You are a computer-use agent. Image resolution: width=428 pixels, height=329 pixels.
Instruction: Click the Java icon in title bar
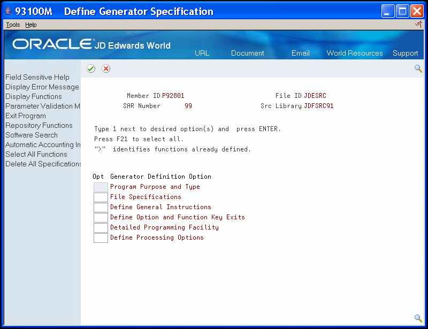pyautogui.click(x=9, y=11)
